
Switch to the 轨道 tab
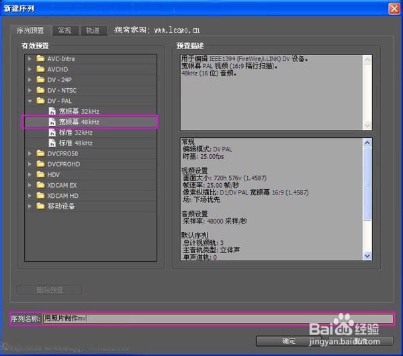pyautogui.click(x=93, y=30)
